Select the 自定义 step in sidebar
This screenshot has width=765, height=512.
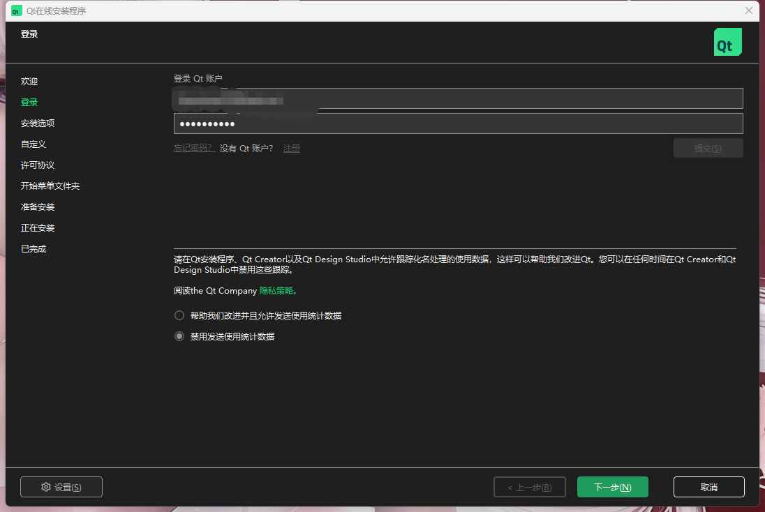(34, 144)
